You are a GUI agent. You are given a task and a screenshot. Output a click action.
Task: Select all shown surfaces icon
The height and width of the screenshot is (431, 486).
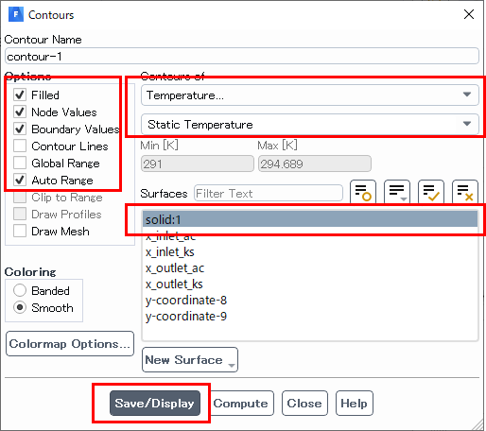(431, 192)
